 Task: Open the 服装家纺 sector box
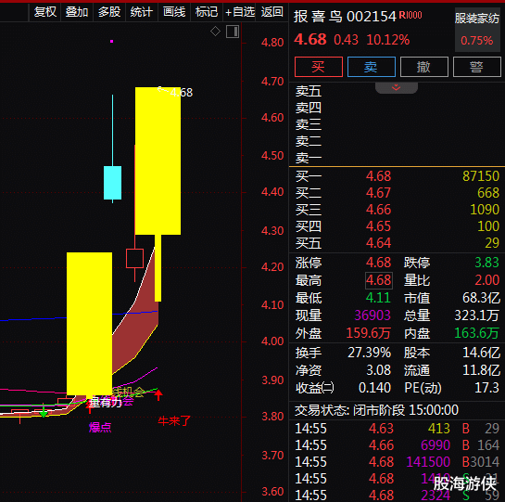(477, 30)
